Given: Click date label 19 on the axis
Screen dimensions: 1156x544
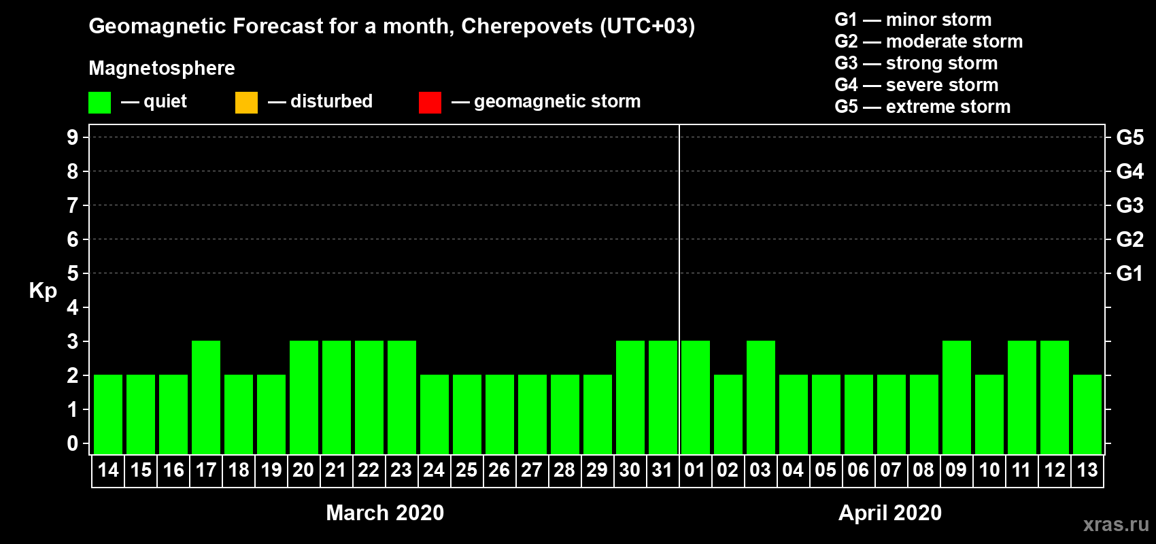Looking at the screenshot, I should 271,470.
